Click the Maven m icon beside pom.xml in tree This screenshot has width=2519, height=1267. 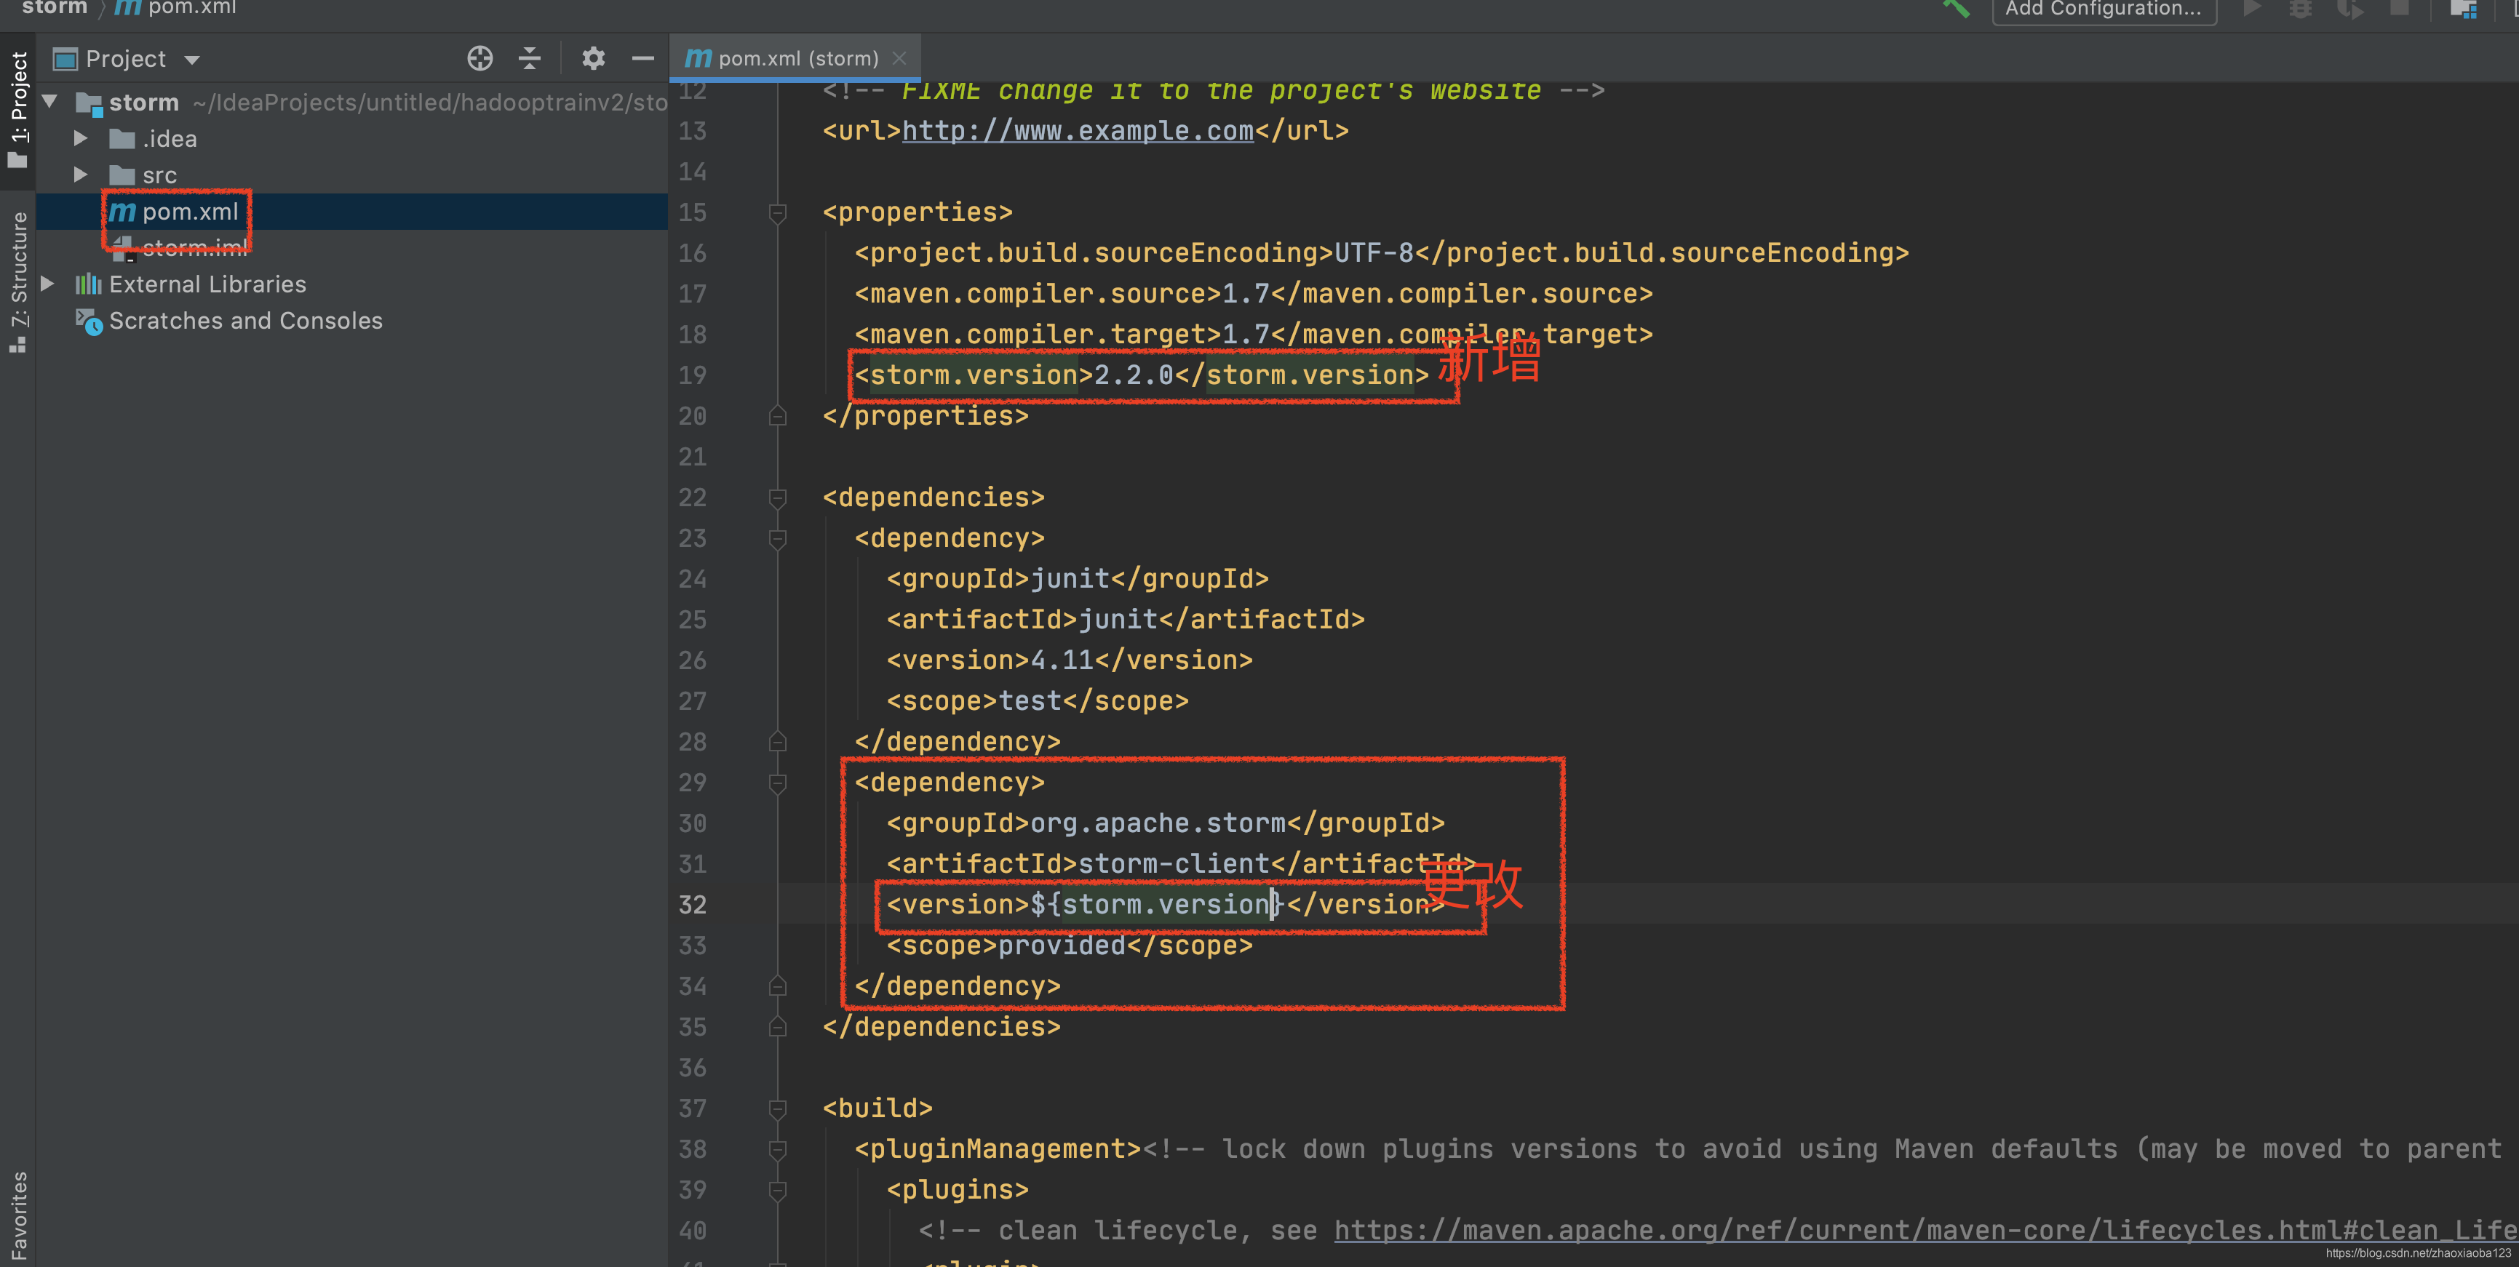(x=122, y=212)
